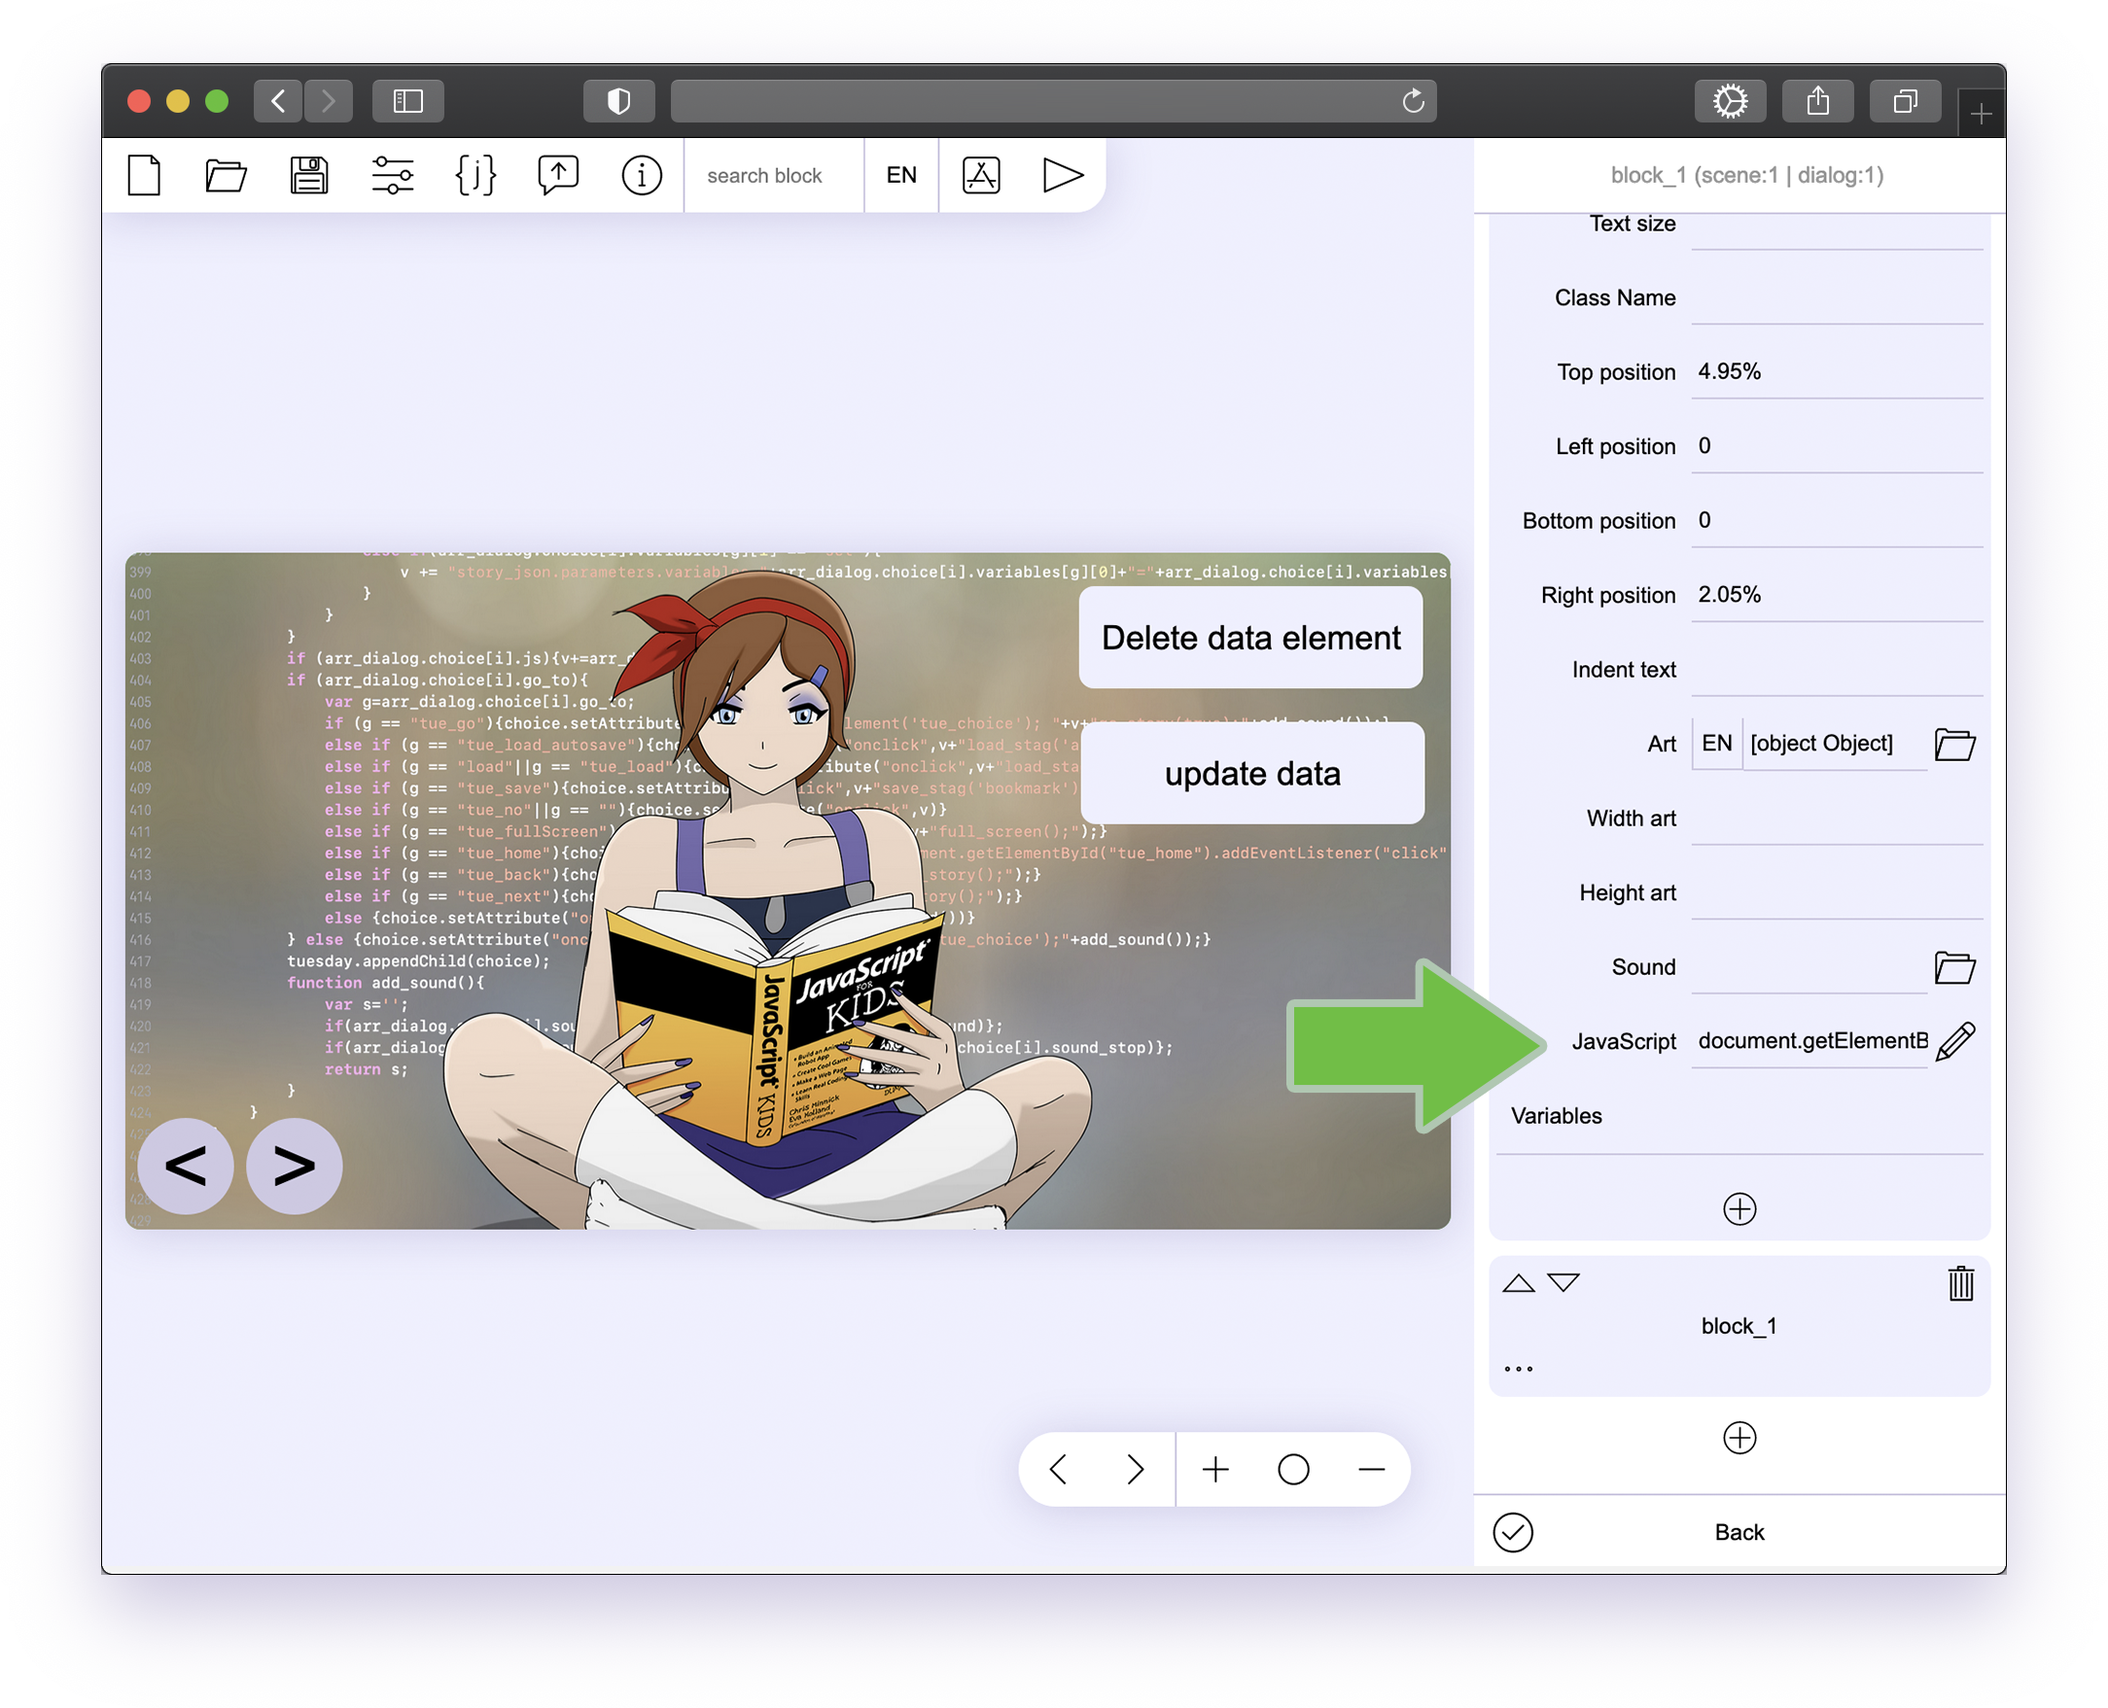
Task: Run the preview with the play triangle icon
Action: pyautogui.click(x=1063, y=176)
